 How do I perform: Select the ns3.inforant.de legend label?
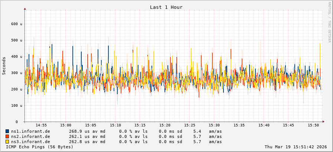(30, 142)
